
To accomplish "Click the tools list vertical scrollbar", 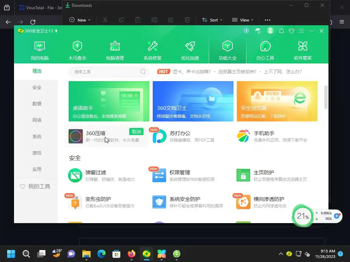I will pyautogui.click(x=326, y=97).
